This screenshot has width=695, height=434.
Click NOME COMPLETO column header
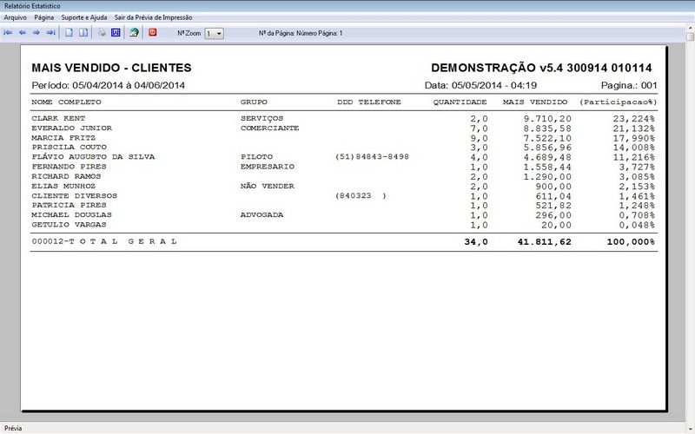pyautogui.click(x=67, y=102)
